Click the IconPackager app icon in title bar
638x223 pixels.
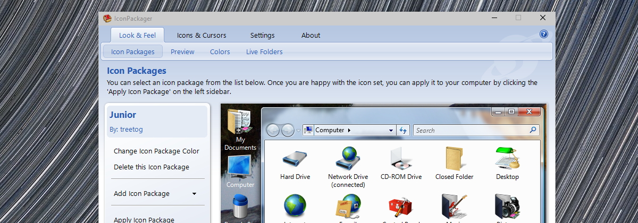pyautogui.click(x=107, y=18)
